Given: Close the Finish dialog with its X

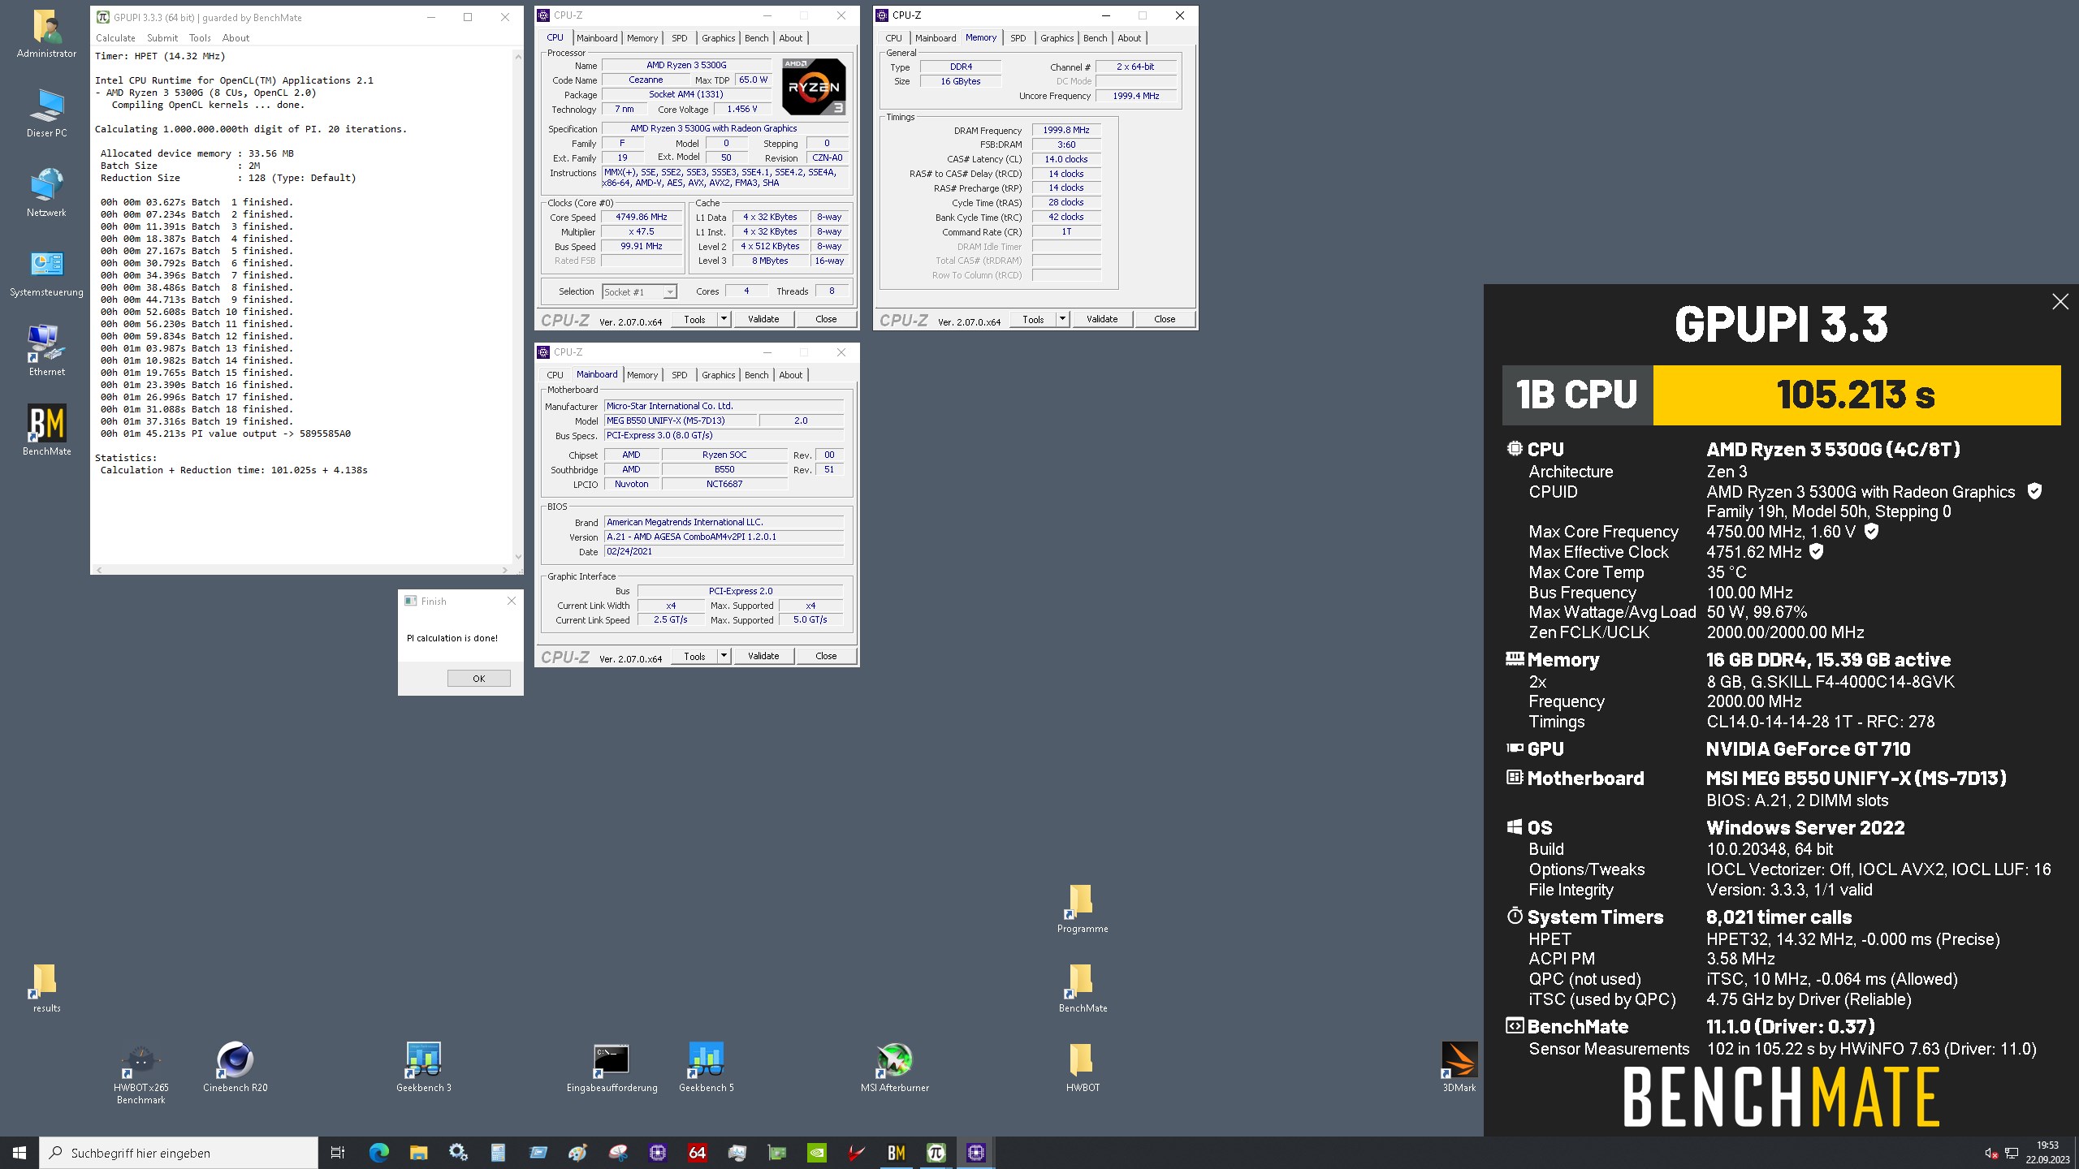Looking at the screenshot, I should pos(511,601).
